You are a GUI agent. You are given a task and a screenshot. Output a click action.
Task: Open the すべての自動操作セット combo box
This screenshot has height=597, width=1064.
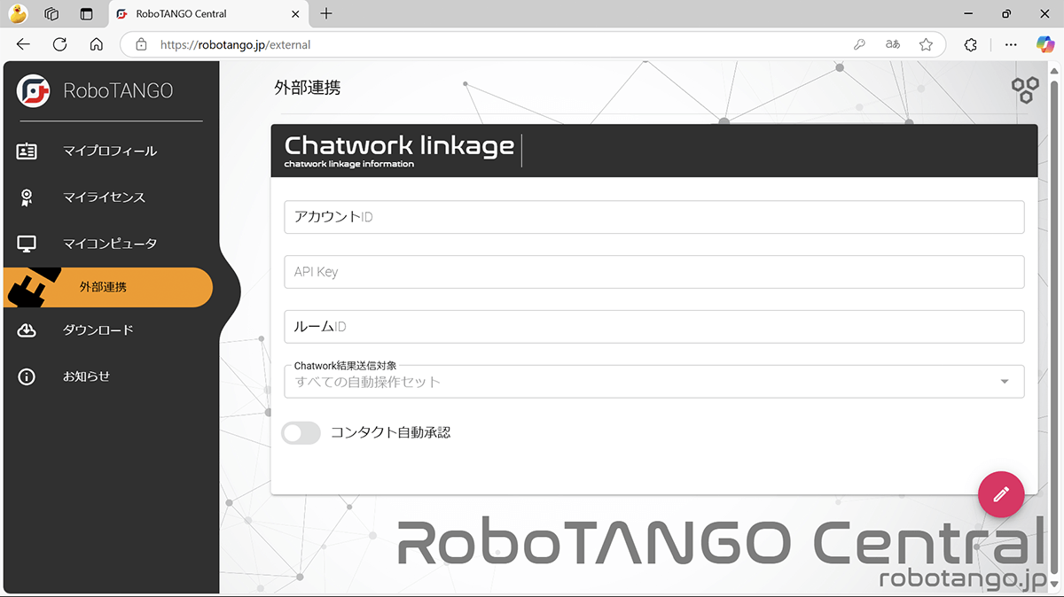[638, 382]
